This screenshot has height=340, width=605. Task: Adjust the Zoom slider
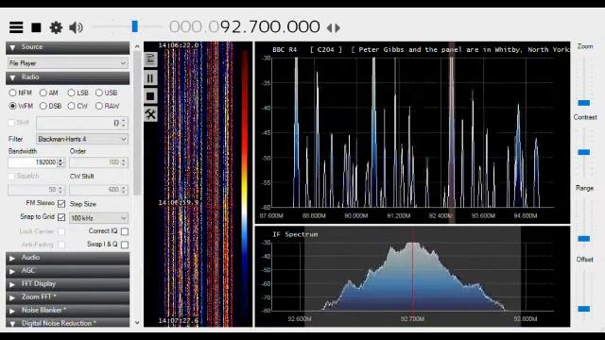[584, 103]
